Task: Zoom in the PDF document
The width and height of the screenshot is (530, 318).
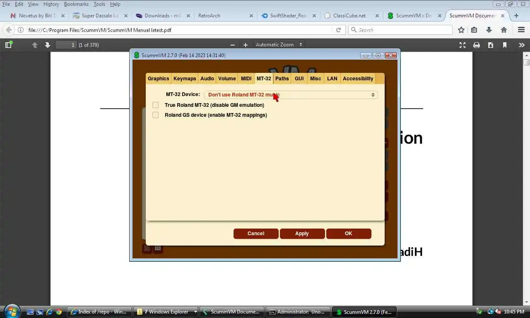Action: click(246, 45)
